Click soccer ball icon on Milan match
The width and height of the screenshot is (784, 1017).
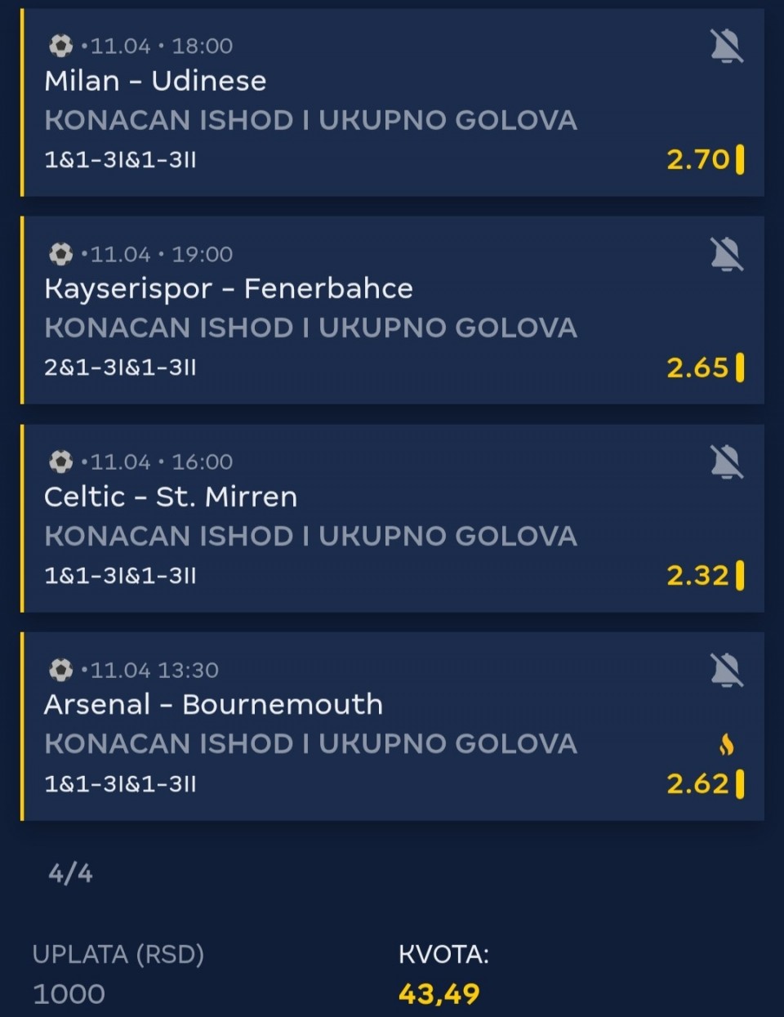61,46
